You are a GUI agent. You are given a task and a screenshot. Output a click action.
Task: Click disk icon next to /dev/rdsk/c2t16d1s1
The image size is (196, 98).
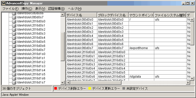pos(14,58)
